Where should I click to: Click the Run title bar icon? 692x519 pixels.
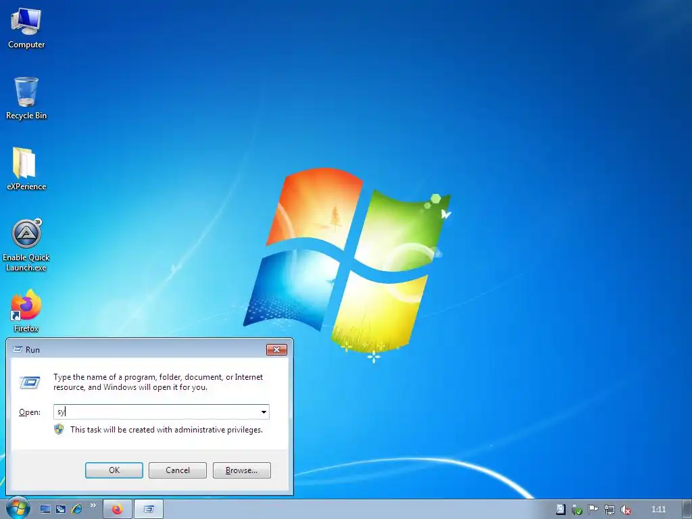18,349
